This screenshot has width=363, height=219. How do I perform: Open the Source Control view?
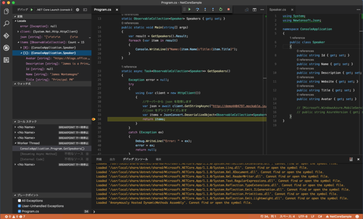click(x=6, y=36)
